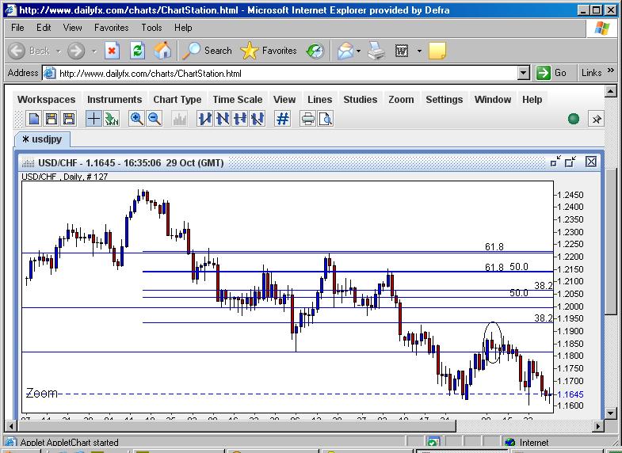The image size is (622, 453).
Task: Open the Mail icon dropdown arrow
Action: click(359, 51)
